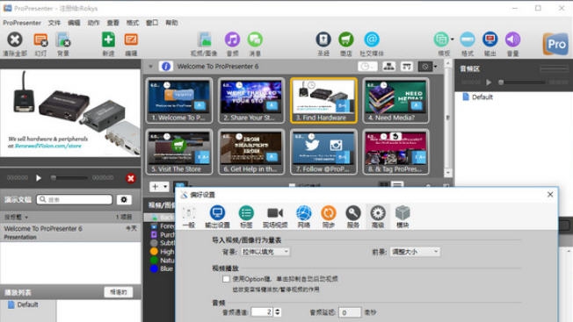Open the library sort dropdown arrow
Viewport: 573px width, 322px height.
tap(26, 218)
